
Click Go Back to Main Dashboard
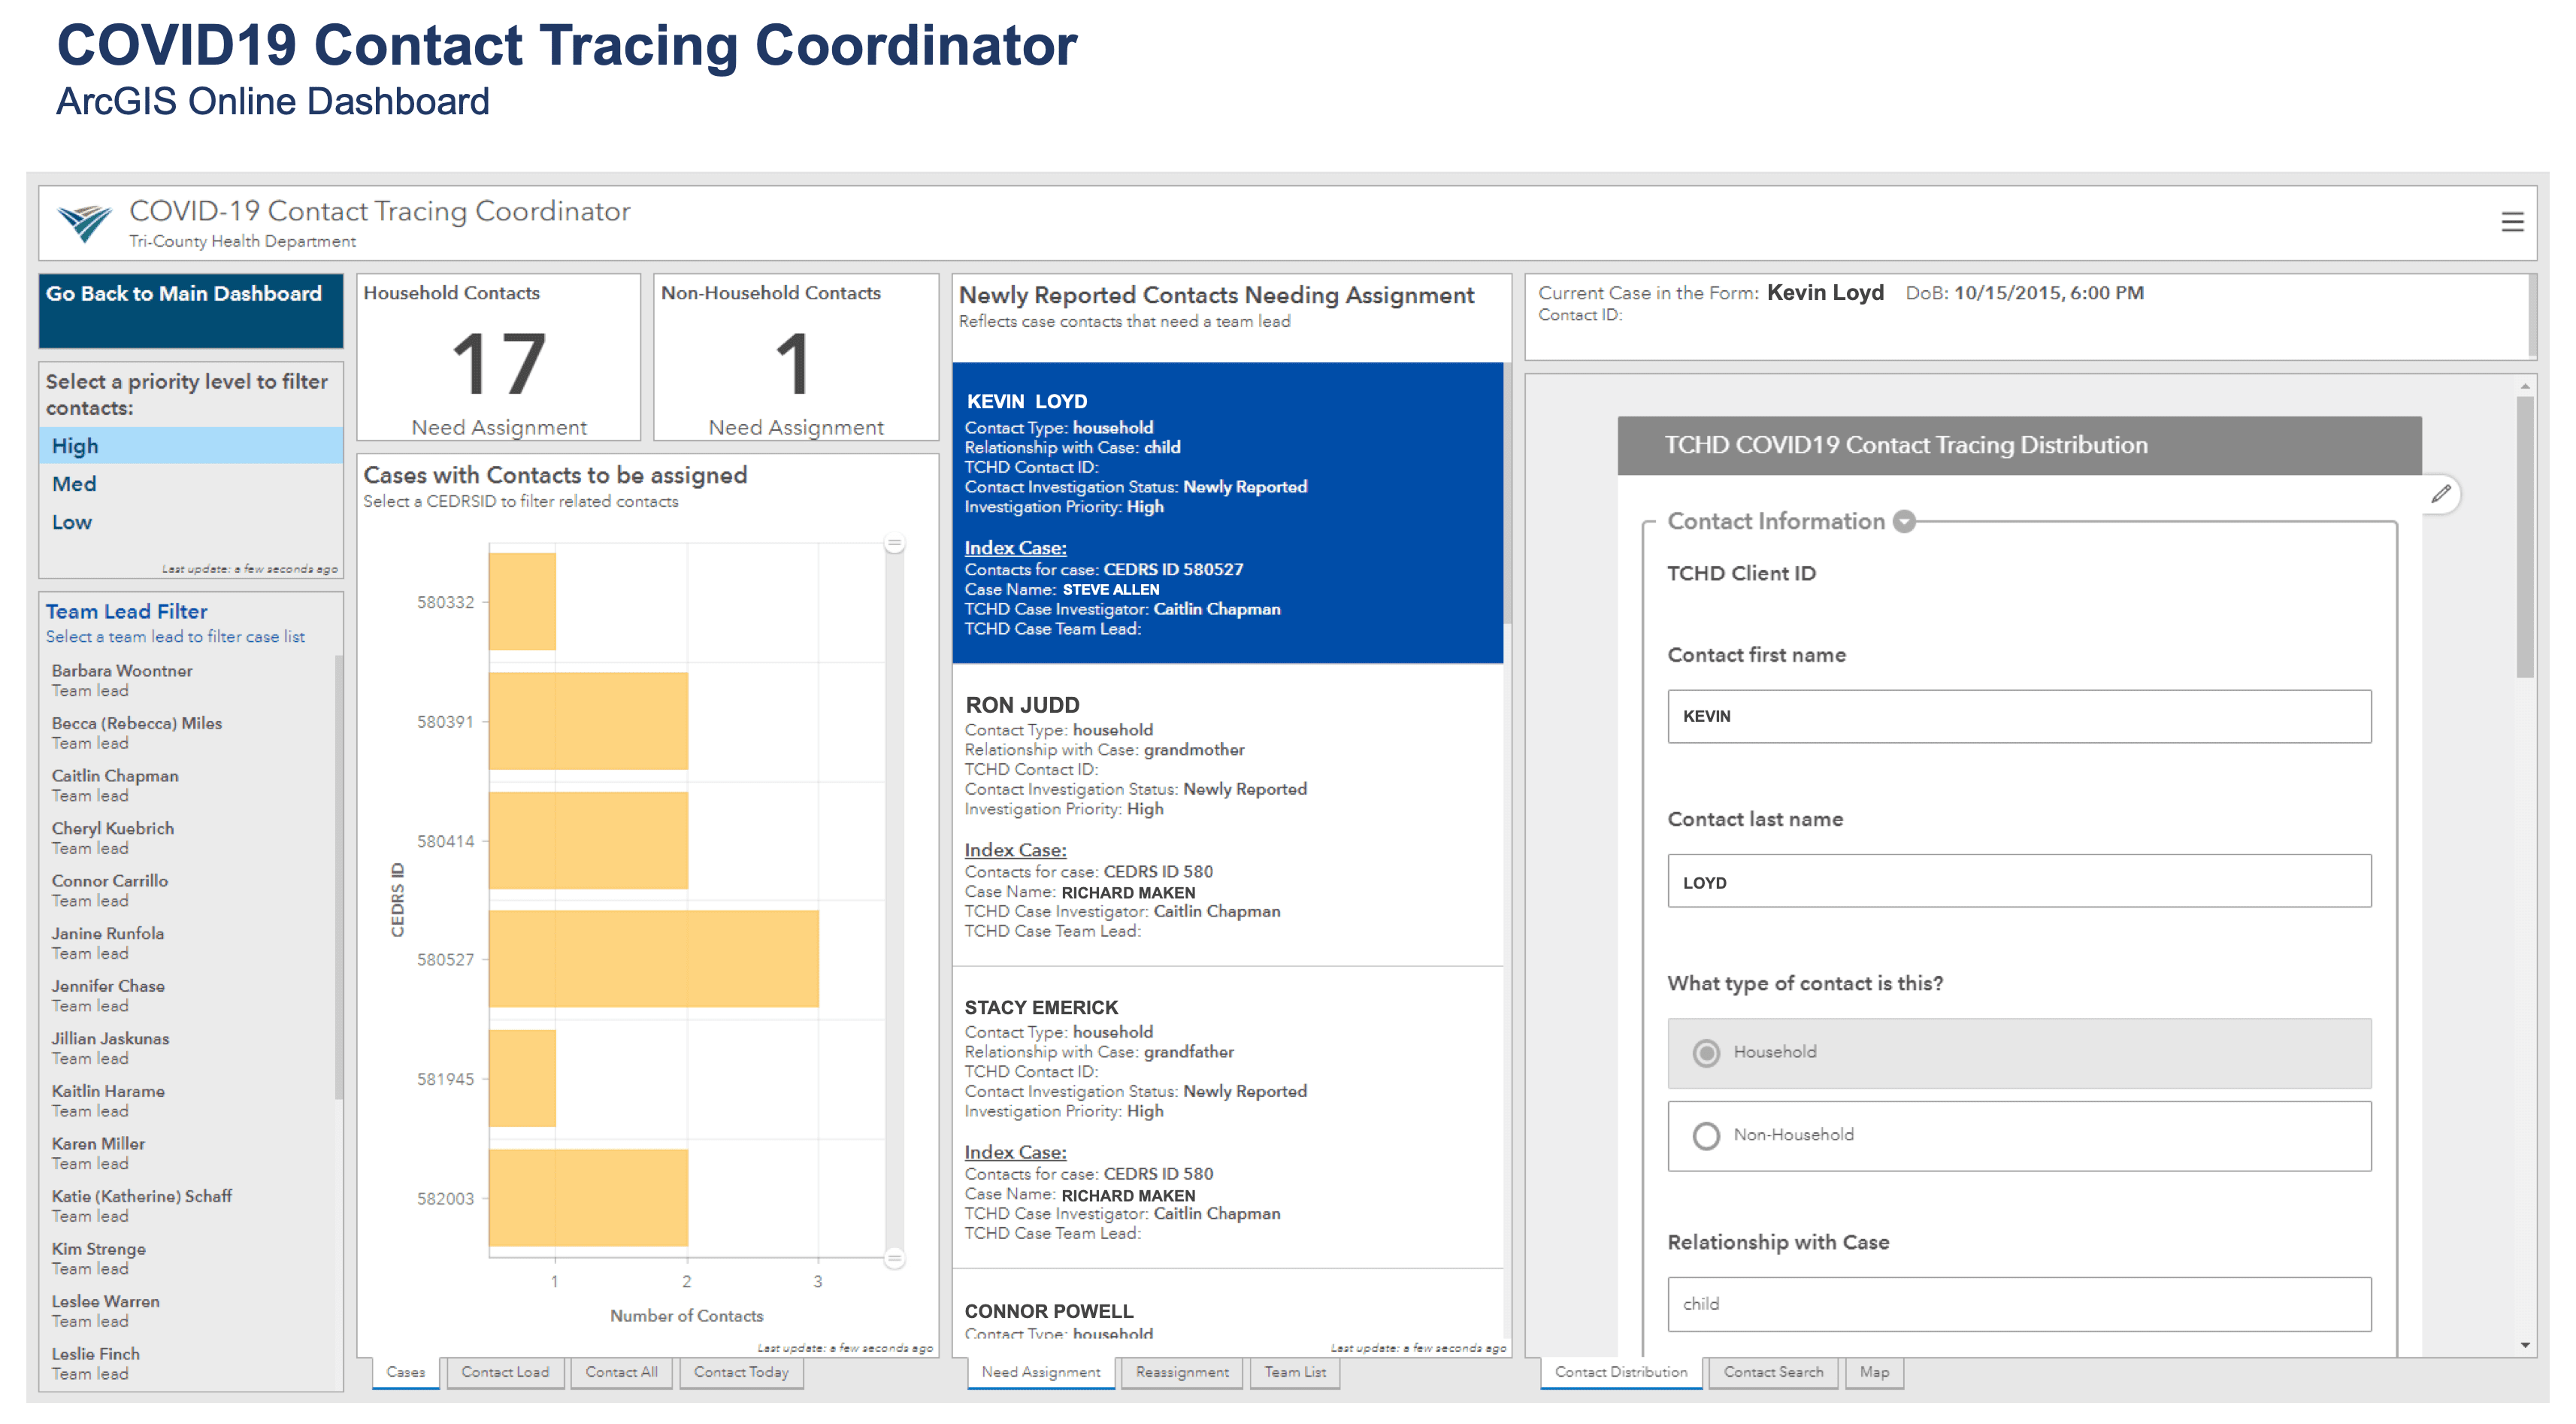tap(184, 294)
